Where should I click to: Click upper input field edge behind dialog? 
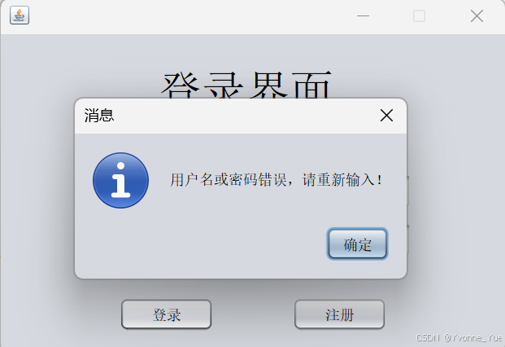point(408,191)
